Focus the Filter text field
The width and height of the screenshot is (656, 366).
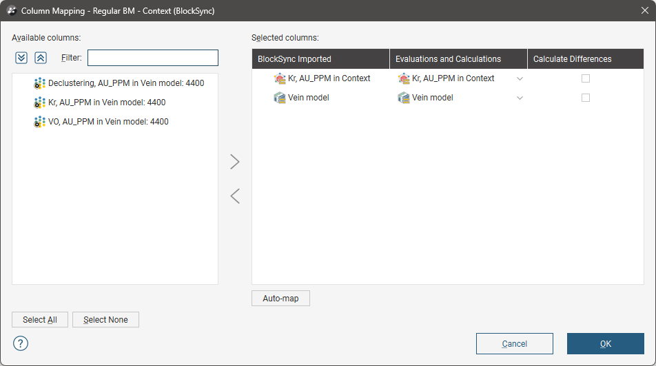152,58
